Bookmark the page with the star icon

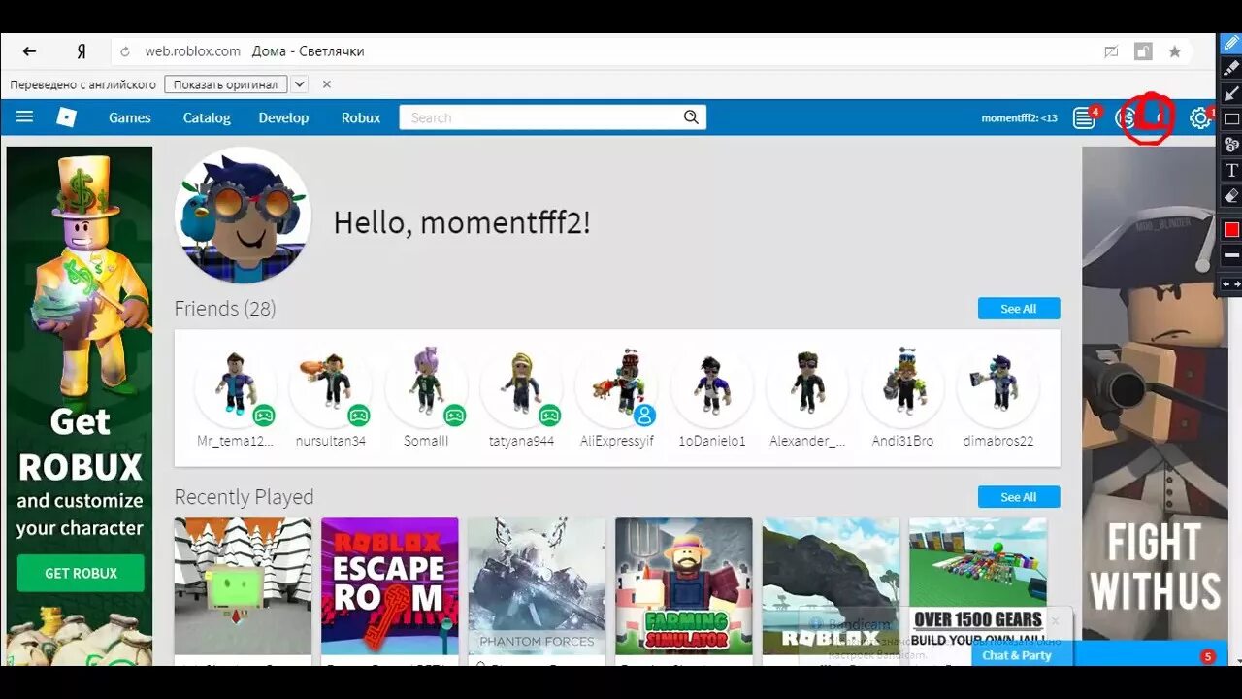(1174, 51)
